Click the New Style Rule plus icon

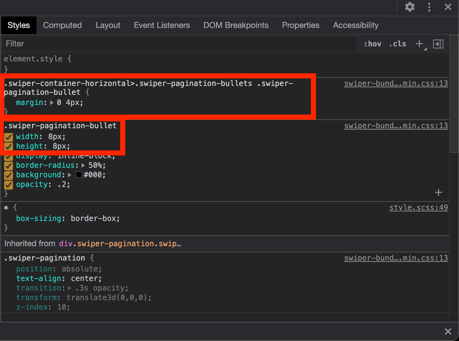pos(419,44)
